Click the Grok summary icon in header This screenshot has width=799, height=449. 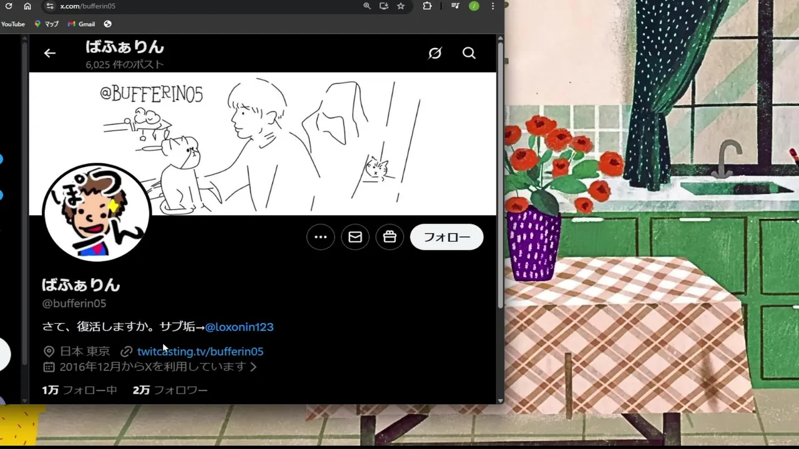click(435, 53)
